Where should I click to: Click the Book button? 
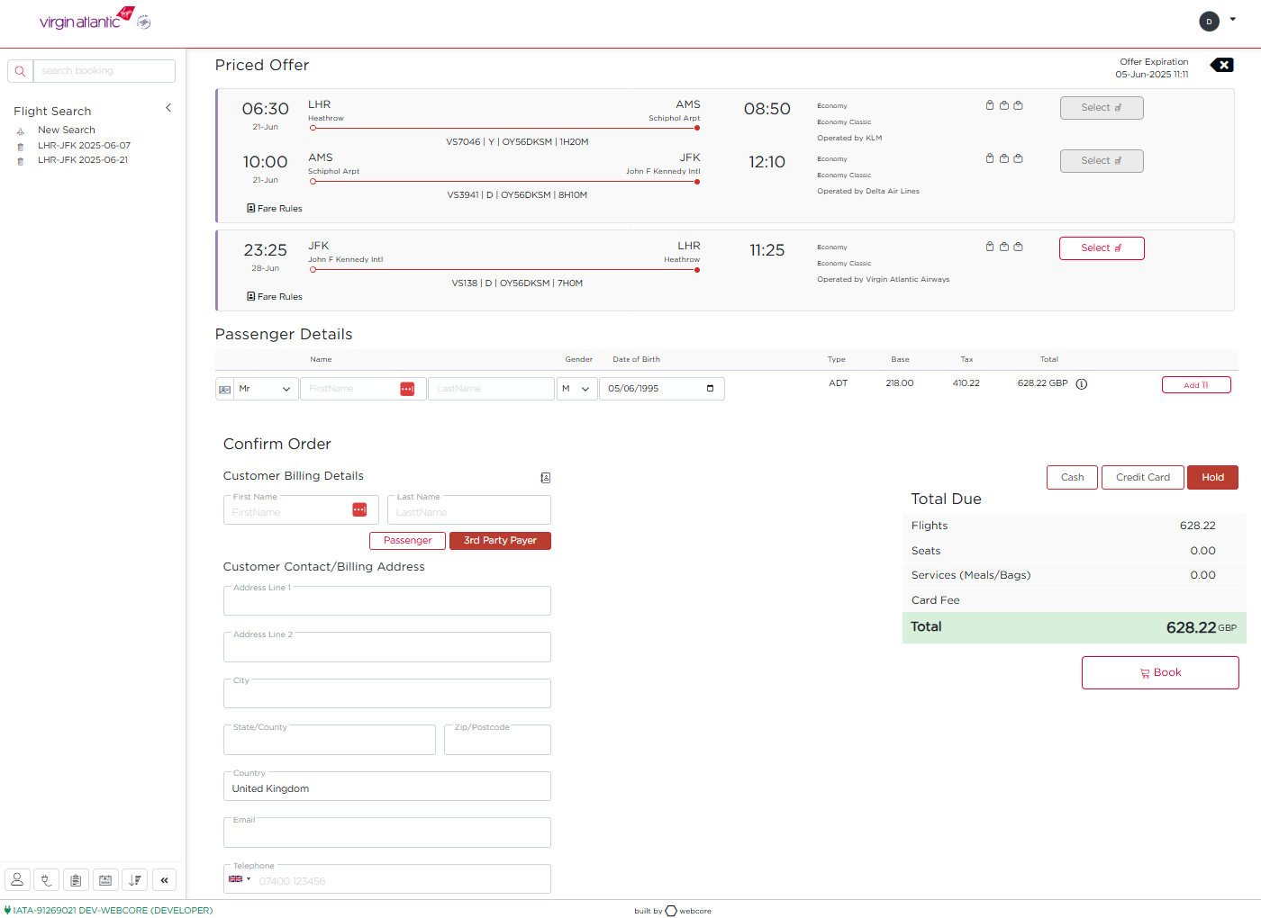click(1160, 673)
